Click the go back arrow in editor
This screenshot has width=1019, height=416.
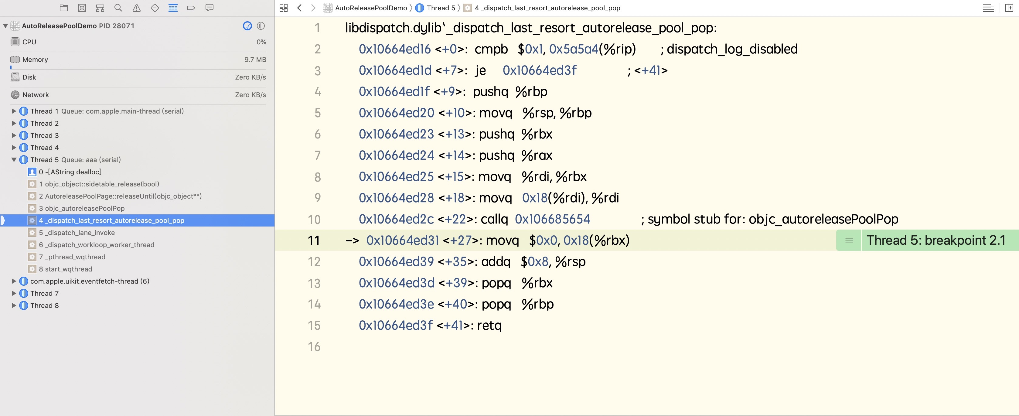(x=299, y=8)
